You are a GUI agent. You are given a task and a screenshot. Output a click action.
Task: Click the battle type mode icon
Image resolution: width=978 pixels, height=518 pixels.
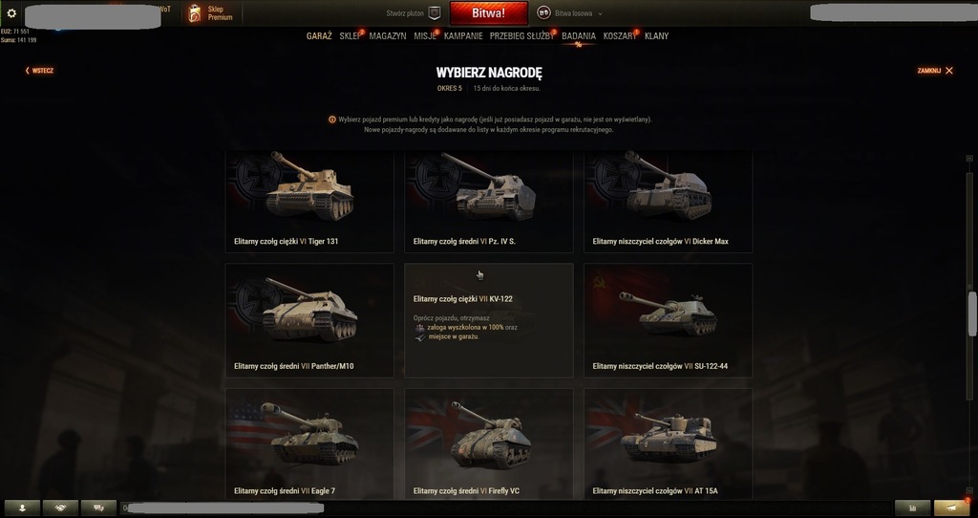(x=543, y=13)
